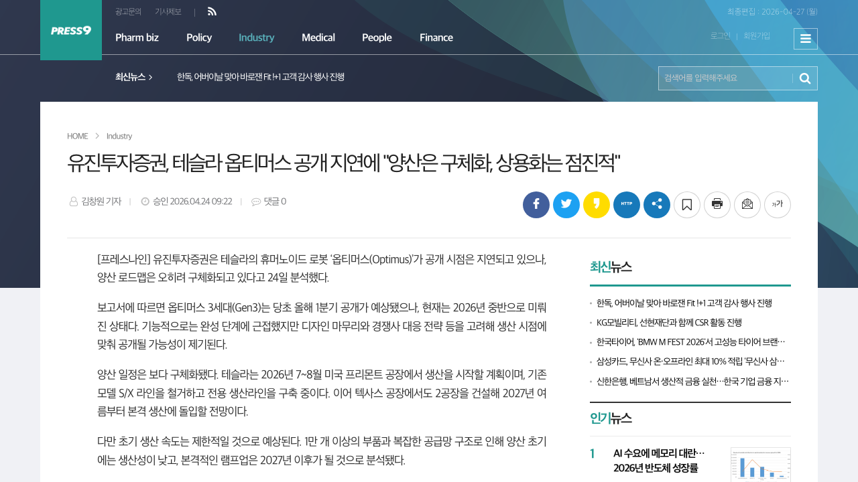Open Medical menu
This screenshot has width=858, height=482.
(x=318, y=37)
